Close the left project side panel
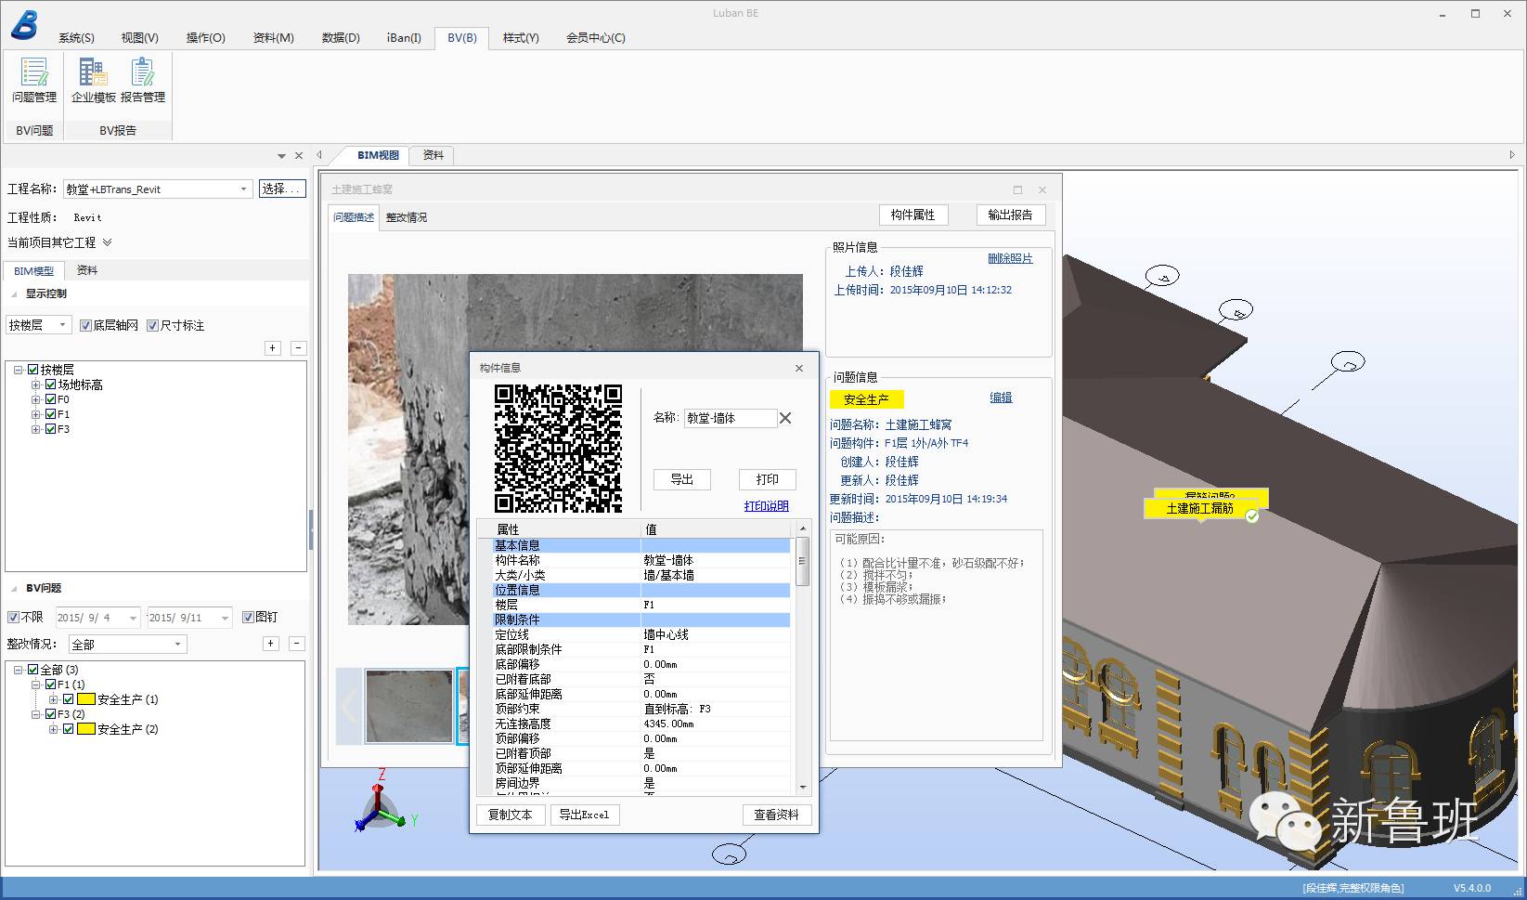The image size is (1527, 900). pyautogui.click(x=299, y=156)
